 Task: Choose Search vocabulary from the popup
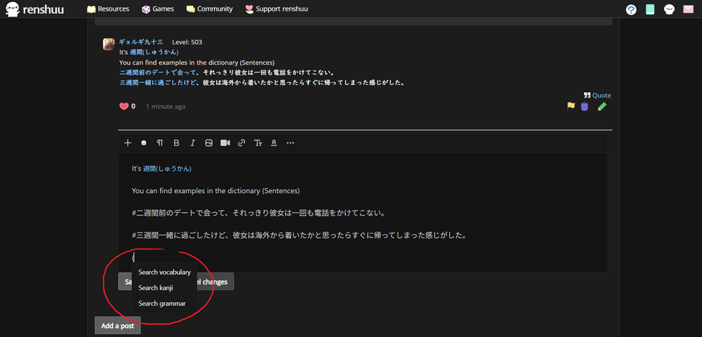point(164,272)
